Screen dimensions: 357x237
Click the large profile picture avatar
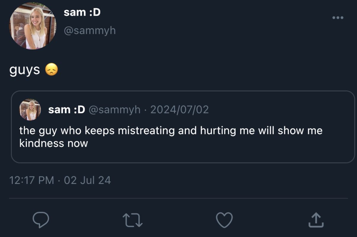click(33, 26)
